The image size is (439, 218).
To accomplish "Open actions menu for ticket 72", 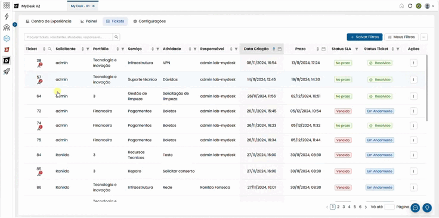I will pyautogui.click(x=413, y=111).
